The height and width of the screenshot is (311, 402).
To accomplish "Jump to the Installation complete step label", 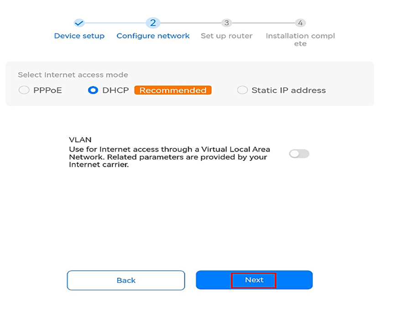I will 300,40.
